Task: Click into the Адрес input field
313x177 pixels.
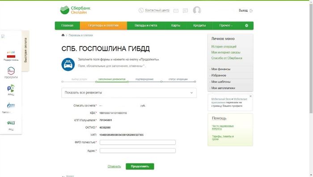Action: click(138, 151)
